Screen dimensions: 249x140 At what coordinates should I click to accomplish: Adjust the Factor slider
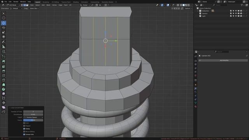[33, 120]
